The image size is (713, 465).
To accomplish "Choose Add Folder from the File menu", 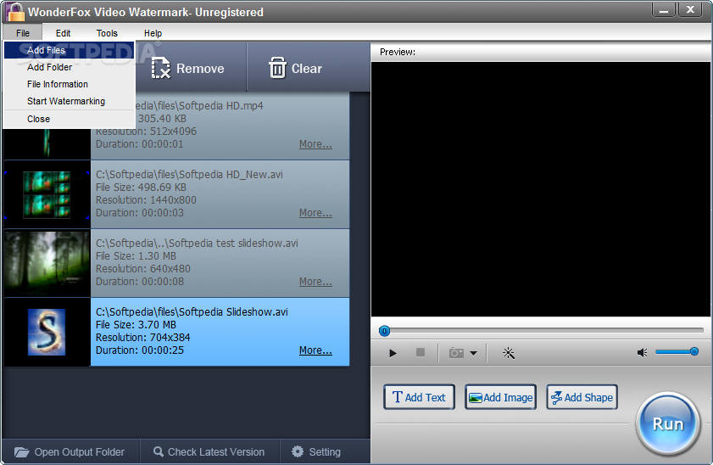I will 70,67.
